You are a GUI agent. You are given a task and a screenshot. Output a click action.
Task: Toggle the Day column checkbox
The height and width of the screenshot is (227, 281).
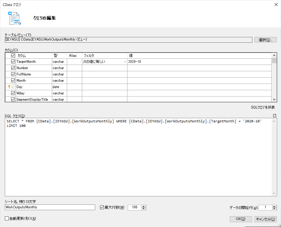[x=13, y=87]
